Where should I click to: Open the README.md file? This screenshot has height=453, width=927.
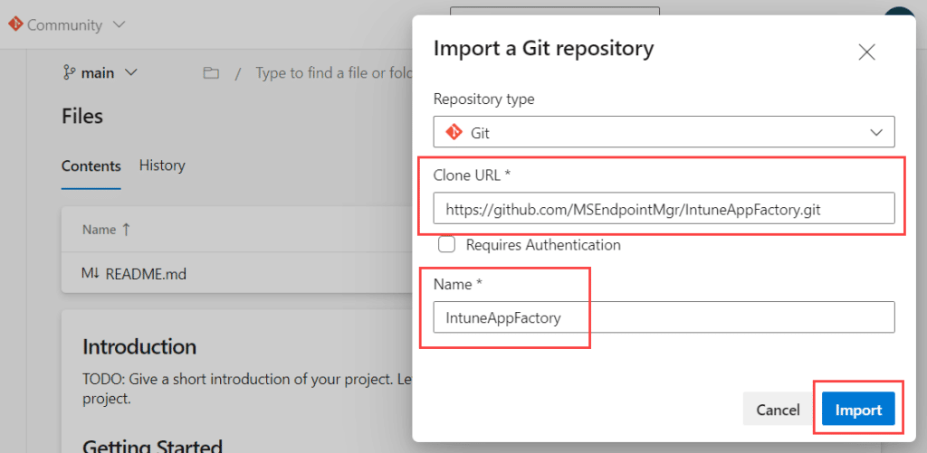[146, 273]
